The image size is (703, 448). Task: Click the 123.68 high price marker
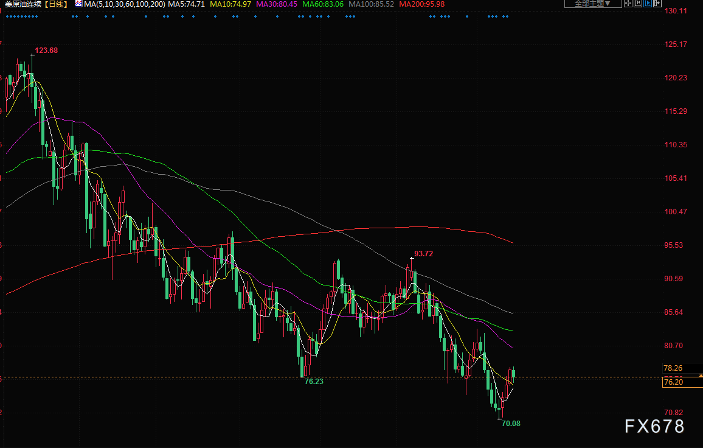(x=46, y=50)
